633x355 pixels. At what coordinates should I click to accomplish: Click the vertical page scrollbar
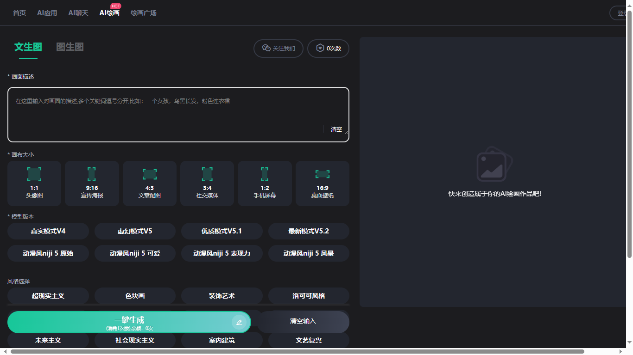[x=629, y=134]
